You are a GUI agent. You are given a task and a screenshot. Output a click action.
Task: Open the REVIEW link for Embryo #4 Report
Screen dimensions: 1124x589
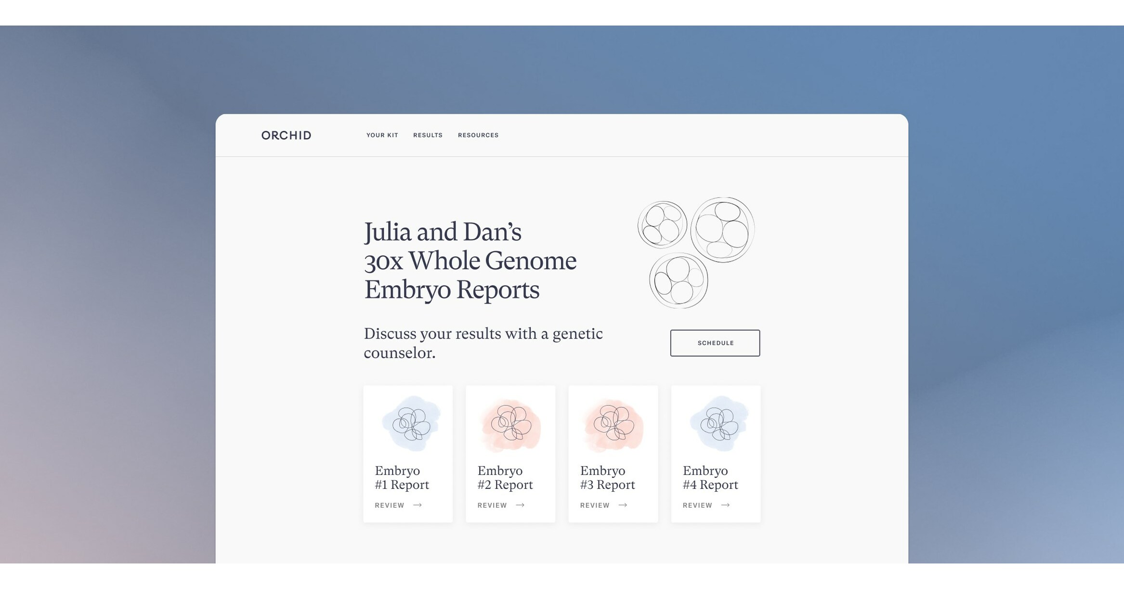(697, 505)
